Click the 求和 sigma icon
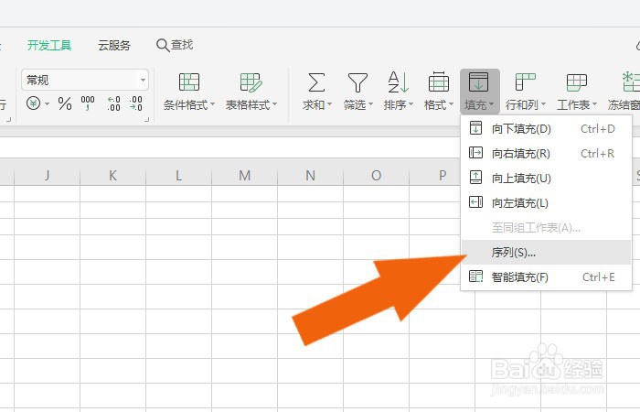The height and width of the screenshot is (412, 640). coord(316,82)
